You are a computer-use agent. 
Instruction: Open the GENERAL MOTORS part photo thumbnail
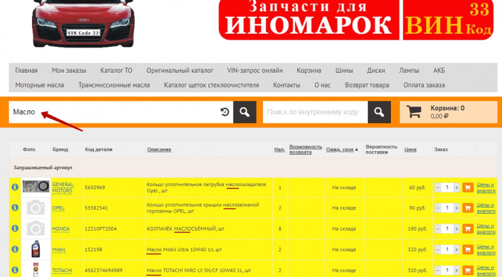(36, 186)
